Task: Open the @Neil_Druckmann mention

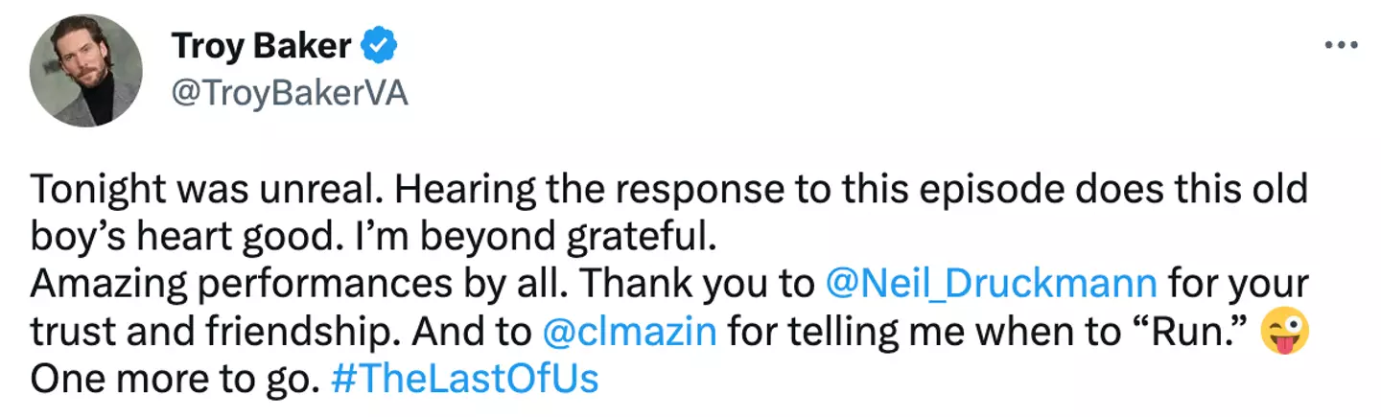Action: [991, 284]
